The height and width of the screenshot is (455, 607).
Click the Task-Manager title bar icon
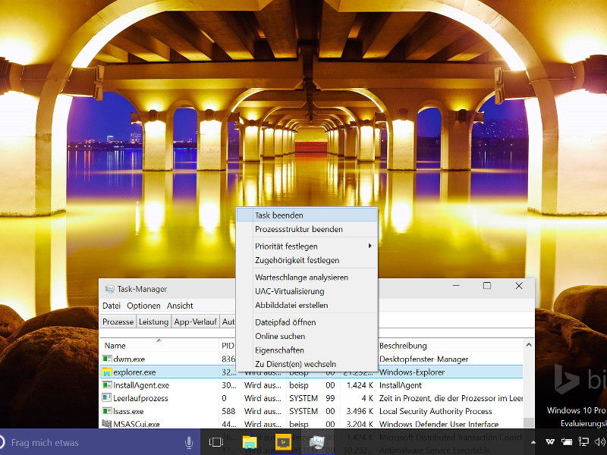(110, 289)
